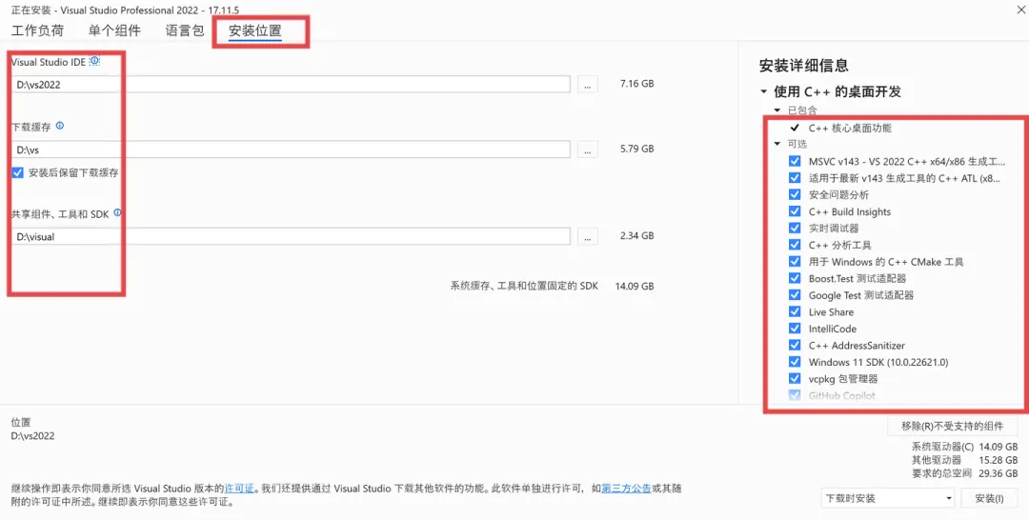Click the 系统缓存、工具和位置固定的 SDK label

[x=524, y=286]
